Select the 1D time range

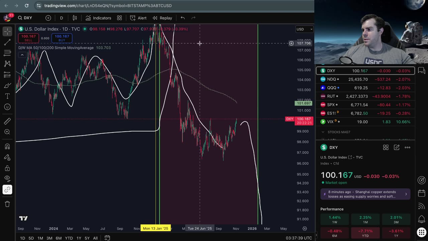click(22, 238)
